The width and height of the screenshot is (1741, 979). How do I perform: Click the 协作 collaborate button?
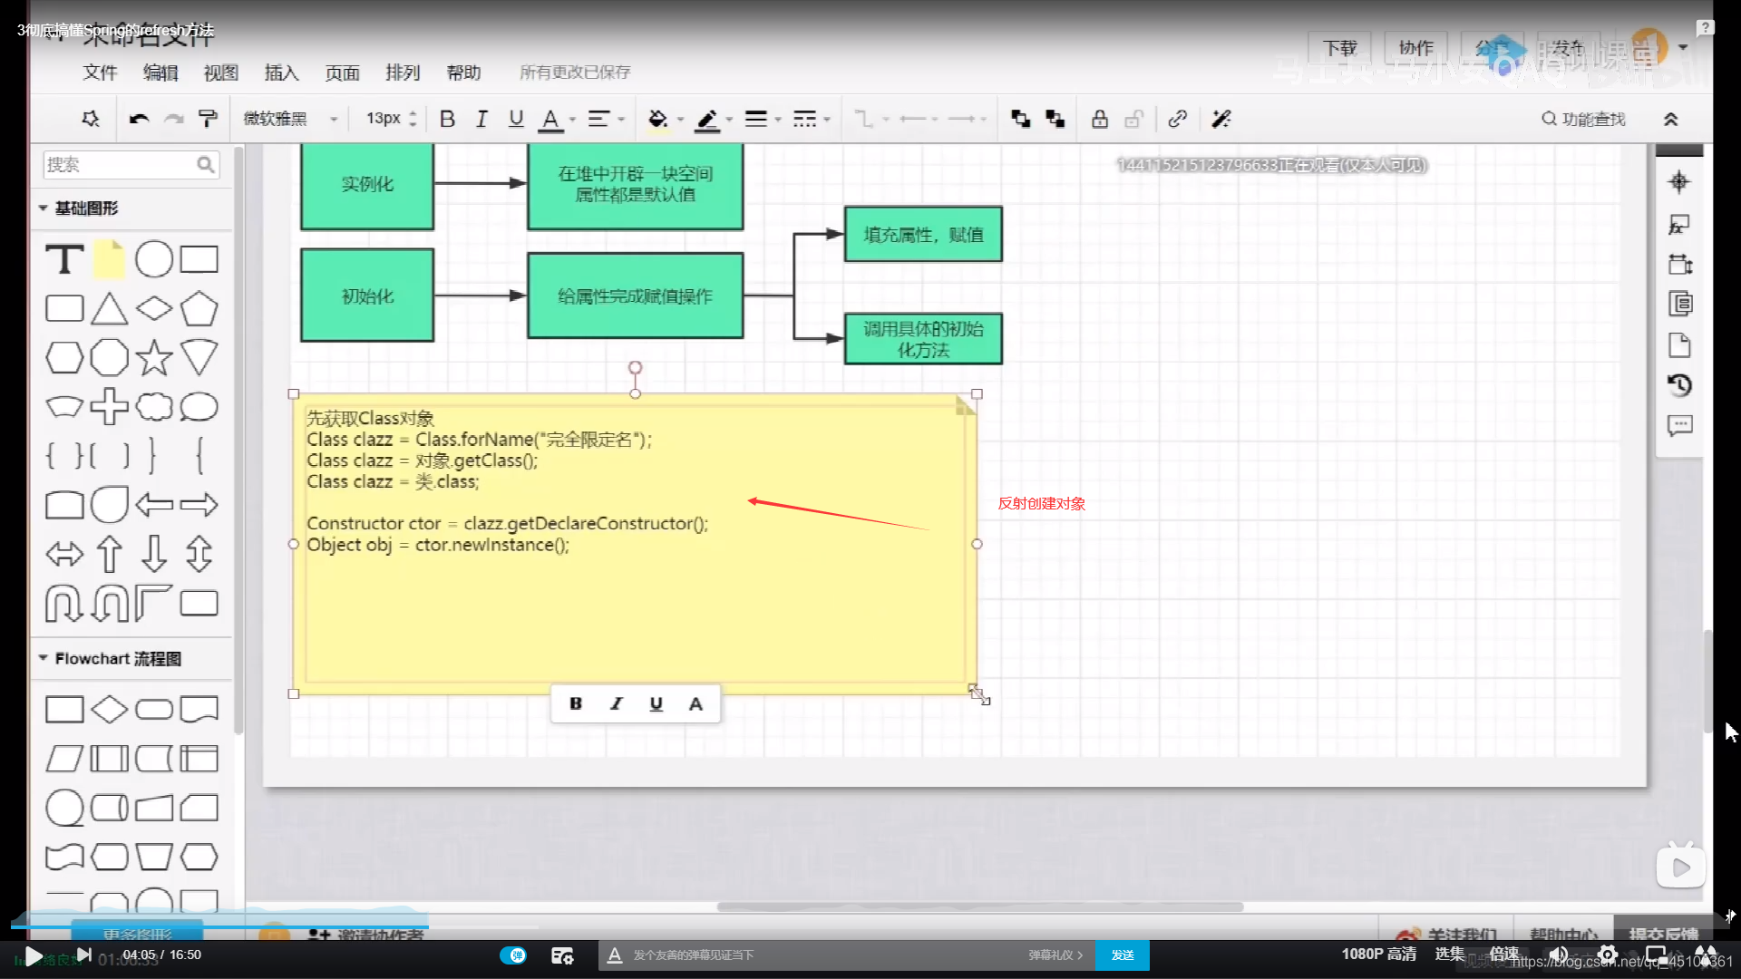(x=1415, y=48)
